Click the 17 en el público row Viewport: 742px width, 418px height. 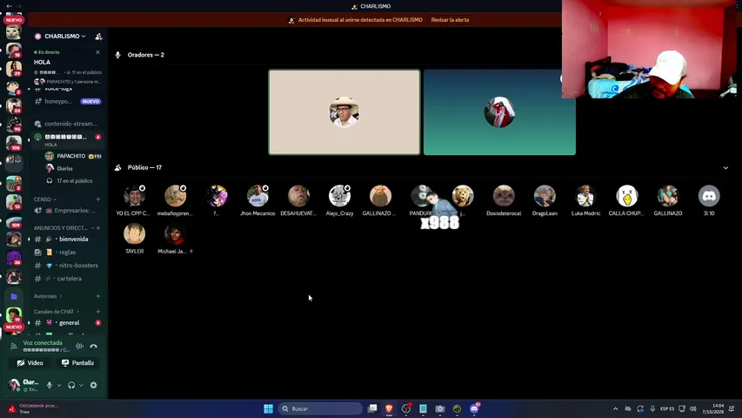(x=73, y=180)
